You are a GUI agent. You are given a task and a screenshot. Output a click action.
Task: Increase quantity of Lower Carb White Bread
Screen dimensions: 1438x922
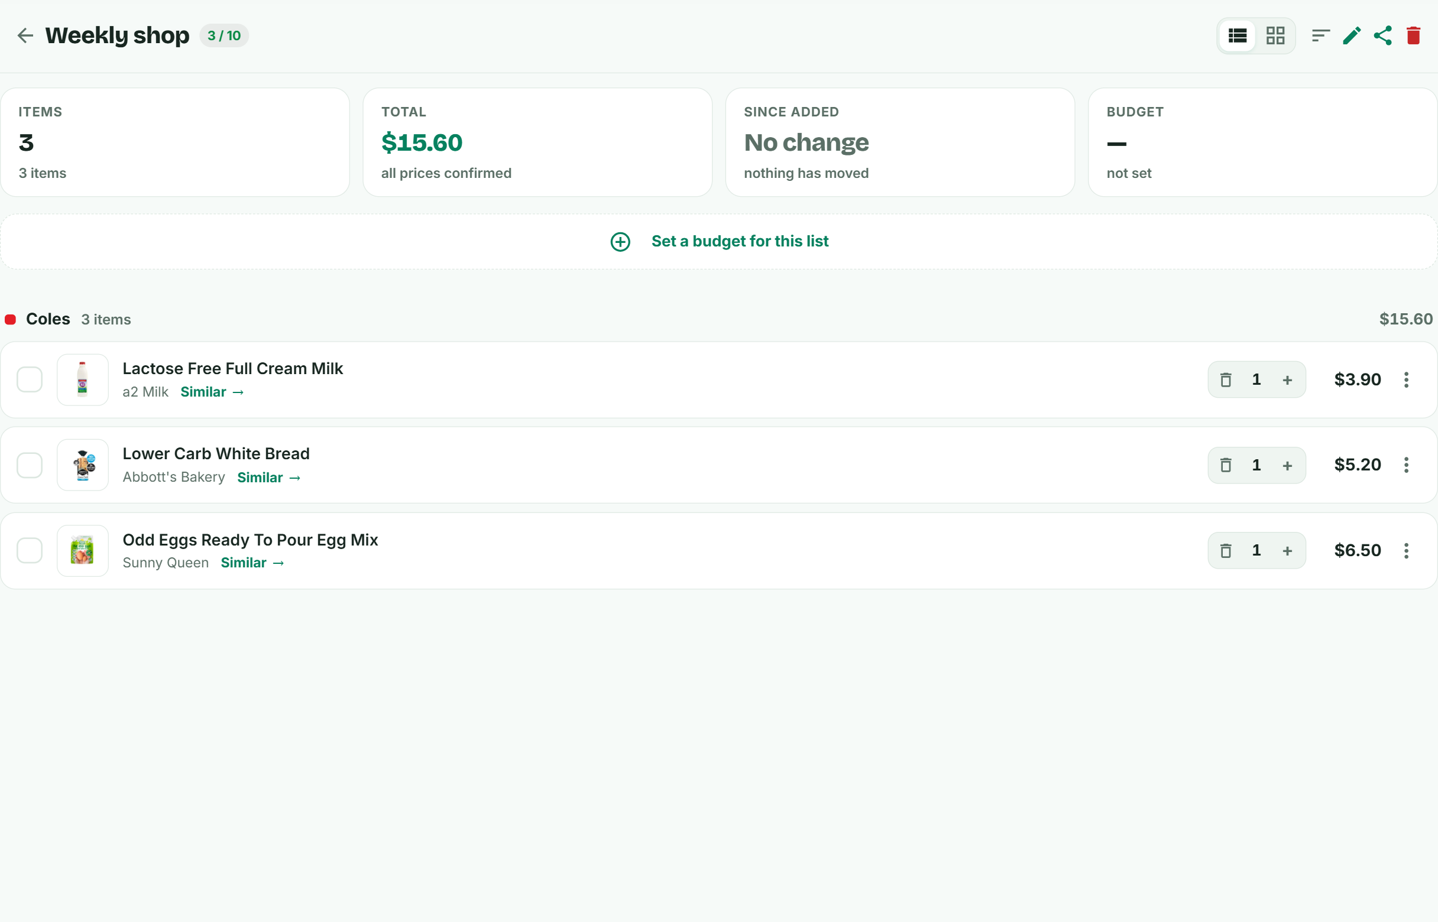(x=1287, y=465)
